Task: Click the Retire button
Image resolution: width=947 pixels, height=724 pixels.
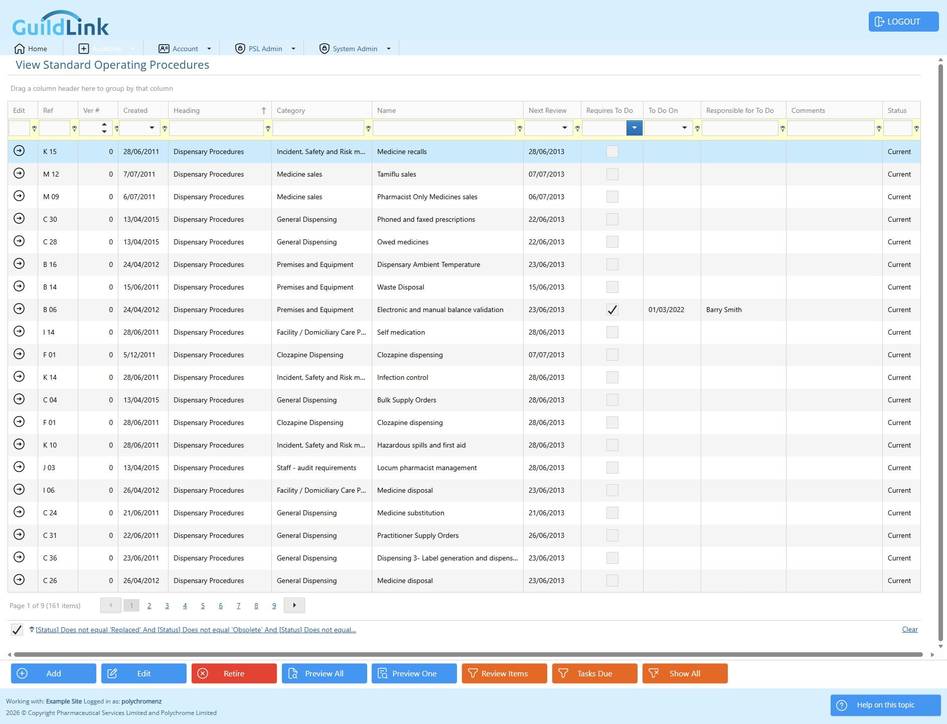Action: point(234,673)
